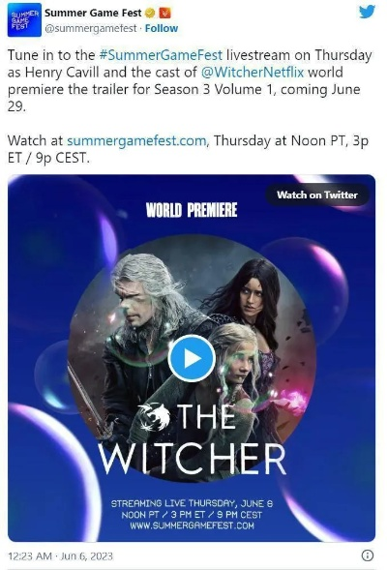This screenshot has height=570, width=387.
Task: Open the tweet info circle icon
Action: click(368, 555)
